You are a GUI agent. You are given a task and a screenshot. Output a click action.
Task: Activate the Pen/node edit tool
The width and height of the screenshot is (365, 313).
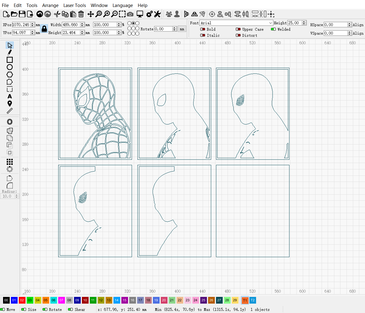tap(10, 52)
